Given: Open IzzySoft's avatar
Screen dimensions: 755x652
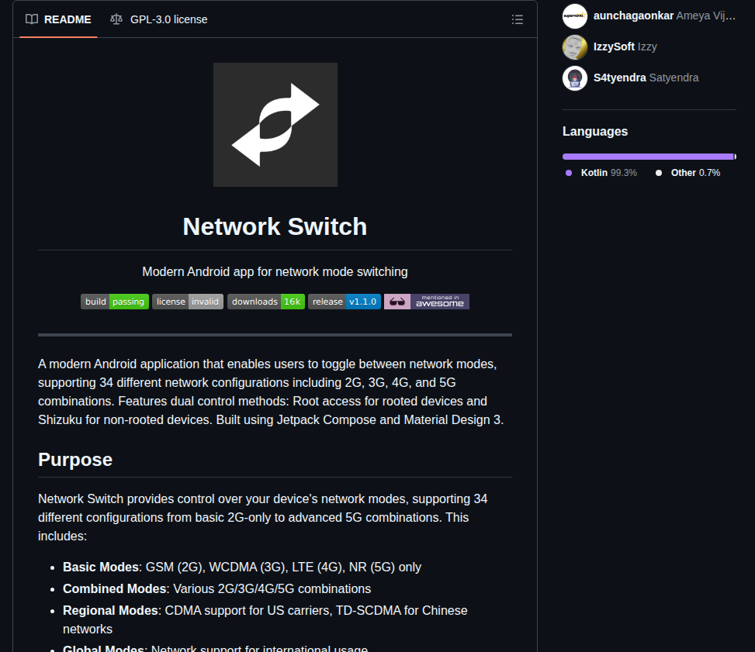Looking at the screenshot, I should click(x=575, y=47).
